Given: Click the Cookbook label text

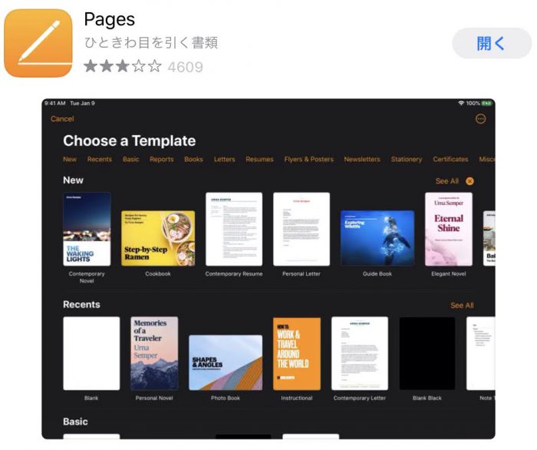Looking at the screenshot, I should 158,274.
